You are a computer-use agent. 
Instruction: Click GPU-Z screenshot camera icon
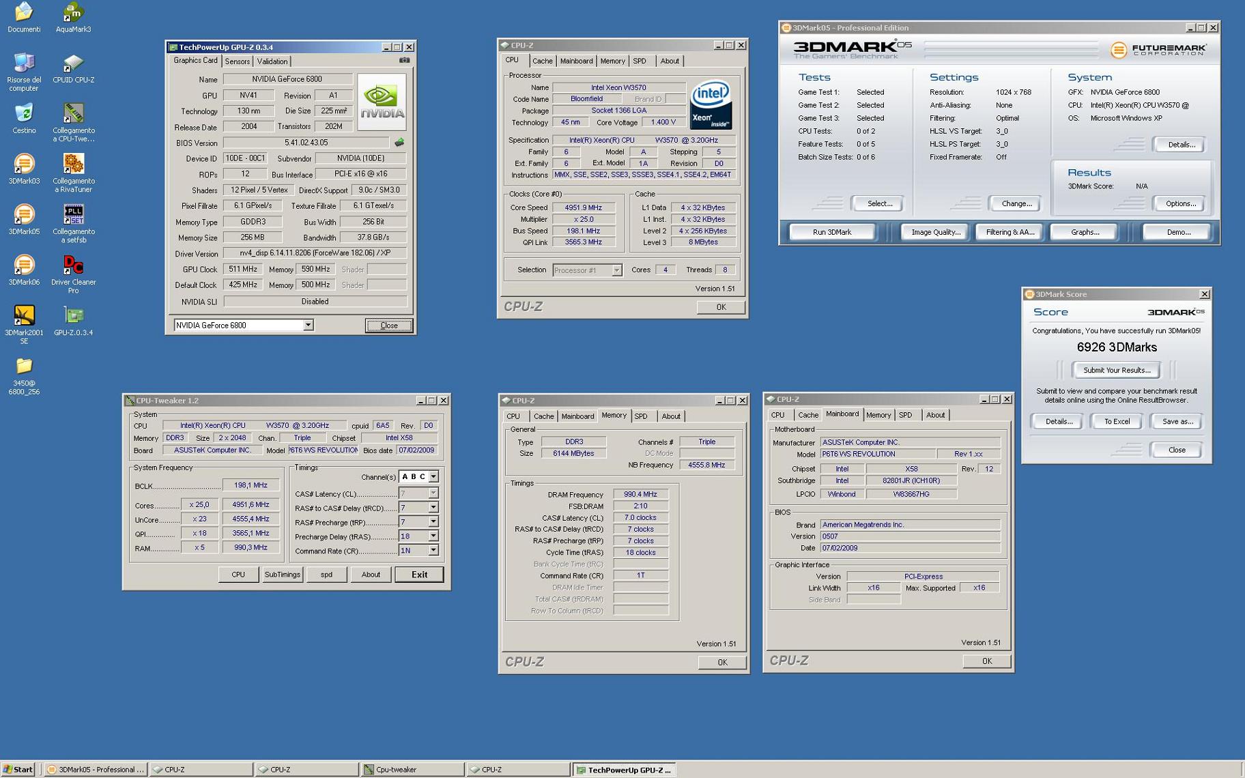coord(404,60)
